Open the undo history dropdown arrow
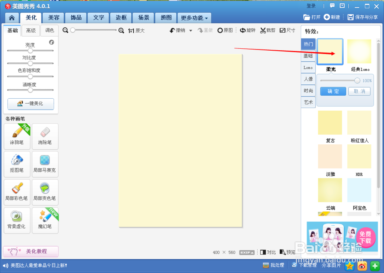Viewport: 384px width, 273px height. [190, 31]
